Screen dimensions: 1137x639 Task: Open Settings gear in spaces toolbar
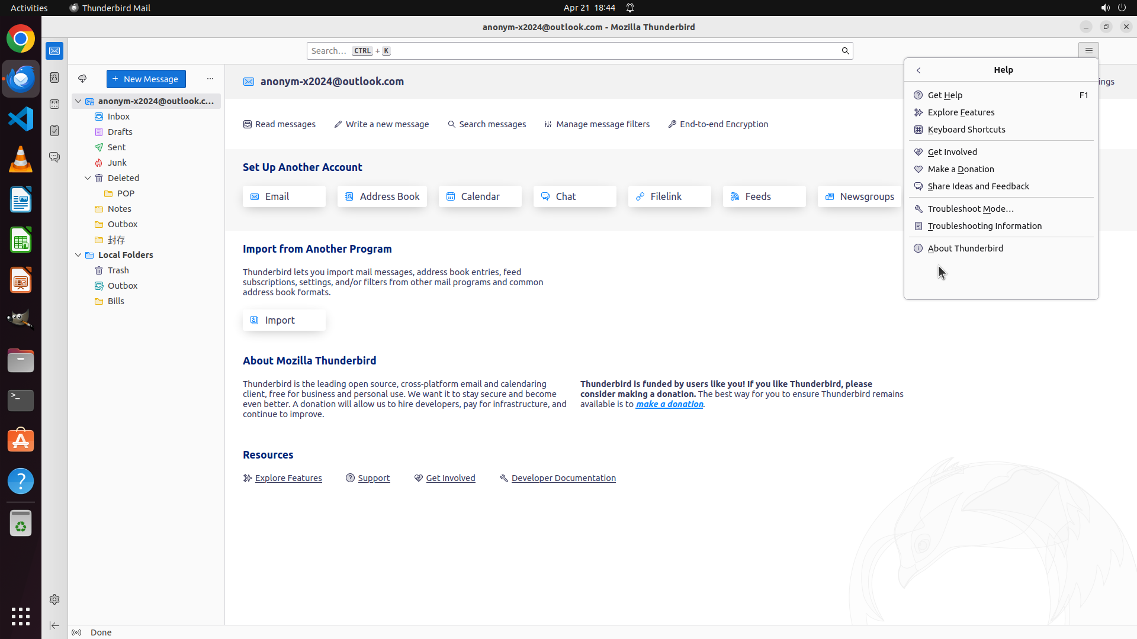click(x=54, y=599)
